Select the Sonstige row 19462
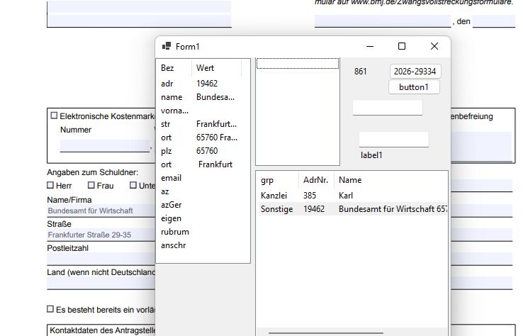The image size is (523, 336). (x=353, y=209)
